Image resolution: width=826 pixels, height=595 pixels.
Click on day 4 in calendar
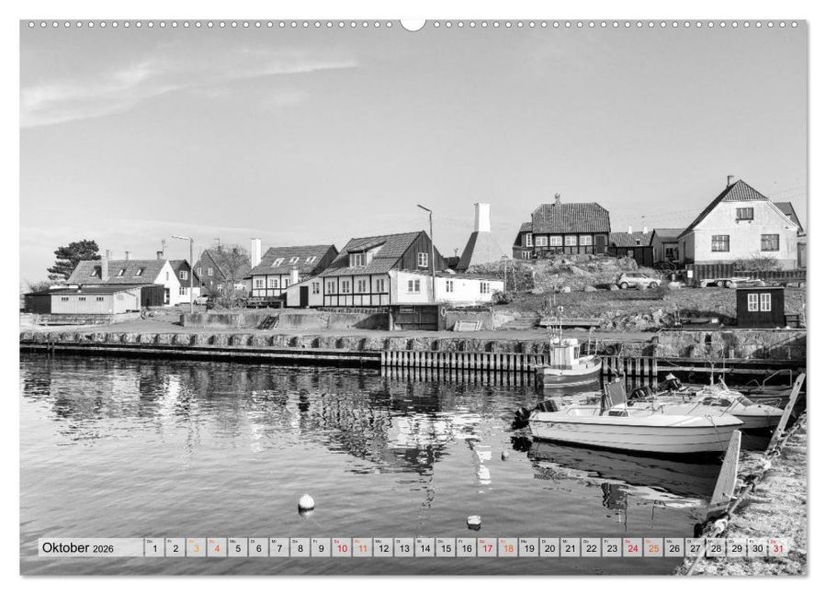point(218,548)
